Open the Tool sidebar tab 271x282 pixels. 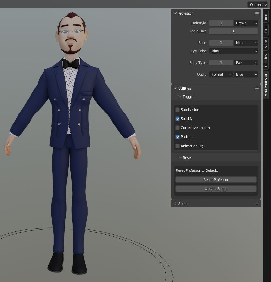coord(266,30)
